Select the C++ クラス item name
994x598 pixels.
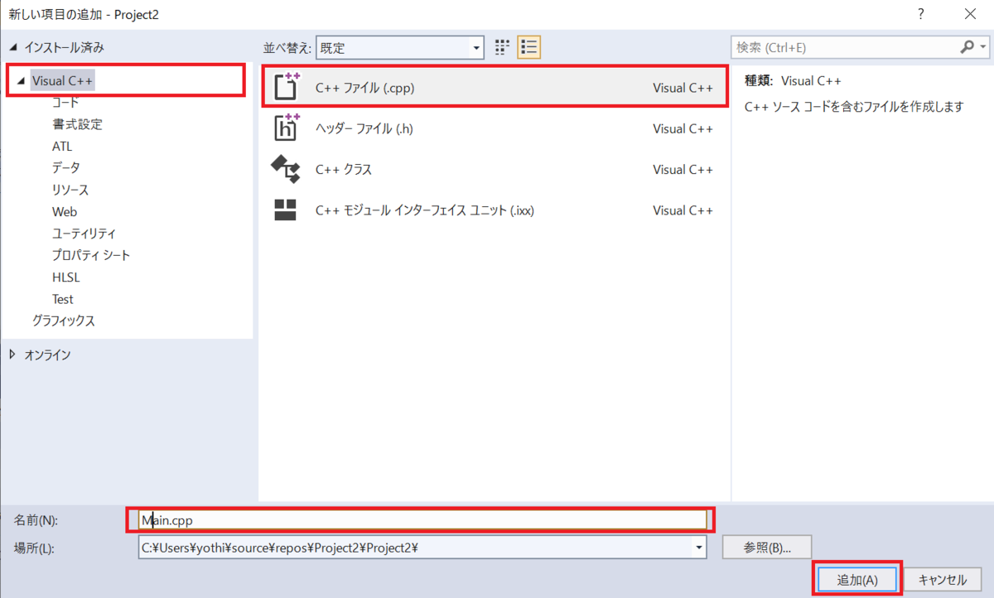344,169
